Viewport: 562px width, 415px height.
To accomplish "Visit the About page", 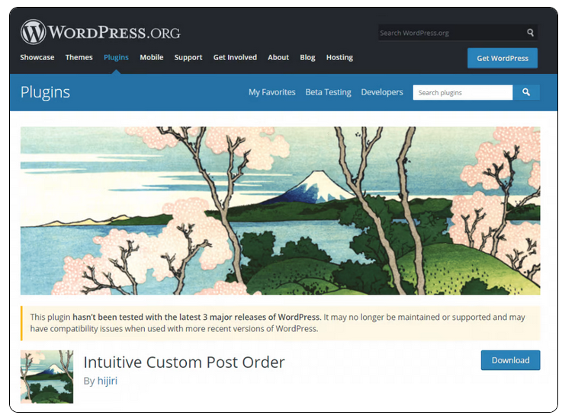I will click(278, 57).
